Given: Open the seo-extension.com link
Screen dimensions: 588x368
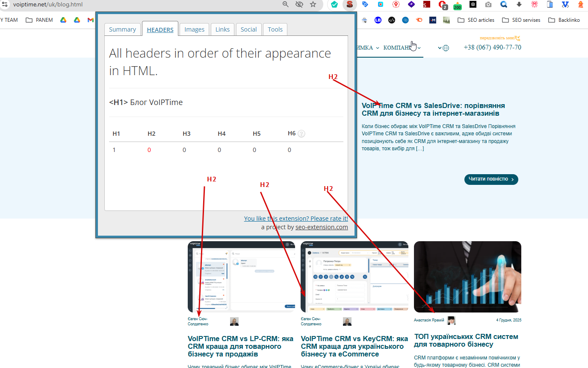Looking at the screenshot, I should (x=322, y=227).
